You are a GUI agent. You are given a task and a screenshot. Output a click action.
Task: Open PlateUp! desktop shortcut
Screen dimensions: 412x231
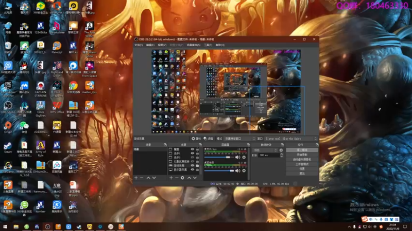click(x=57, y=48)
